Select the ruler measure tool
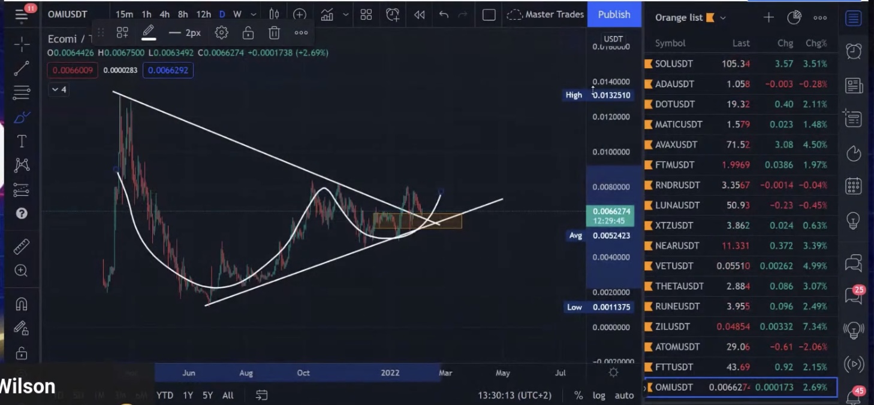The height and width of the screenshot is (405, 874). [22, 246]
